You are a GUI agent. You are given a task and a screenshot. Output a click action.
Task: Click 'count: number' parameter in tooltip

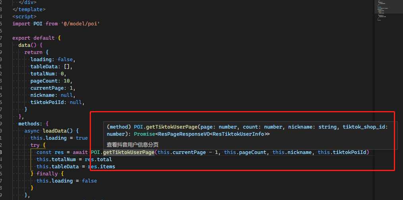pyautogui.click(x=262, y=127)
